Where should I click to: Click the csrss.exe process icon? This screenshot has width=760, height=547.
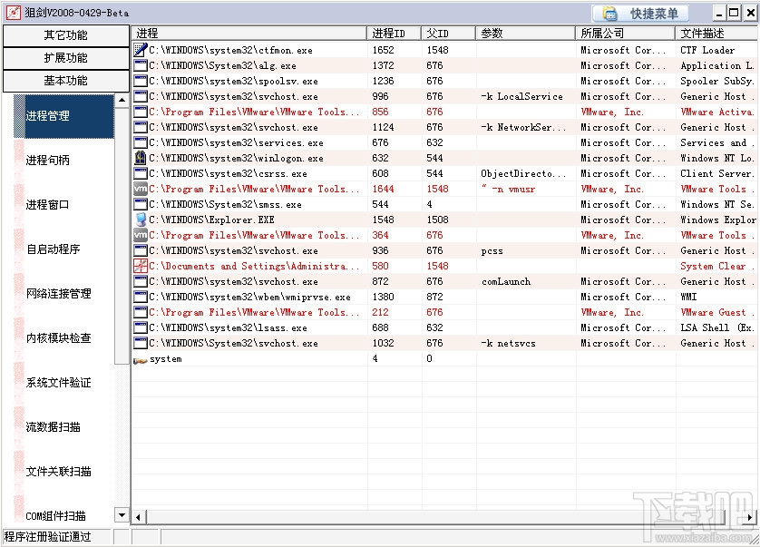tap(140, 173)
